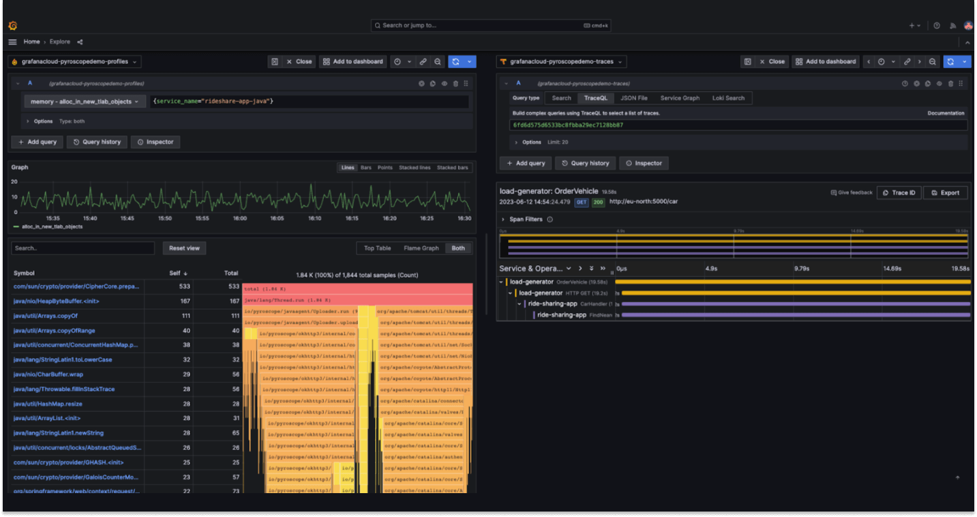
Task: Zoom out the profiles time range
Action: 437,61
